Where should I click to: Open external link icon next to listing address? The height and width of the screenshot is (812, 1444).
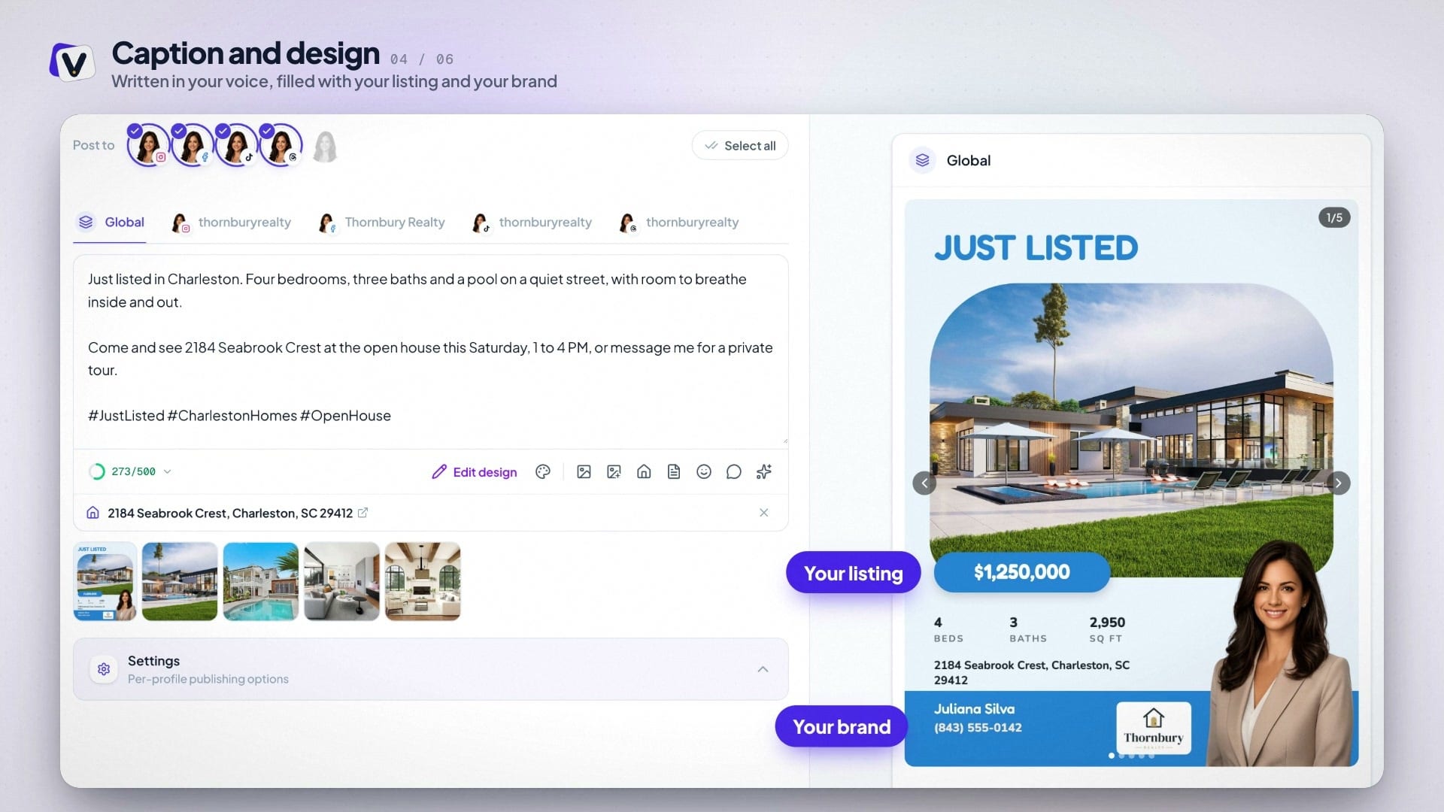(363, 513)
